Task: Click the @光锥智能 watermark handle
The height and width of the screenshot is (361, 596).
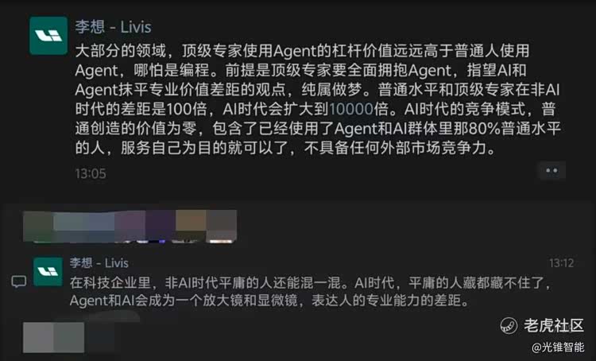Action: pyautogui.click(x=558, y=347)
